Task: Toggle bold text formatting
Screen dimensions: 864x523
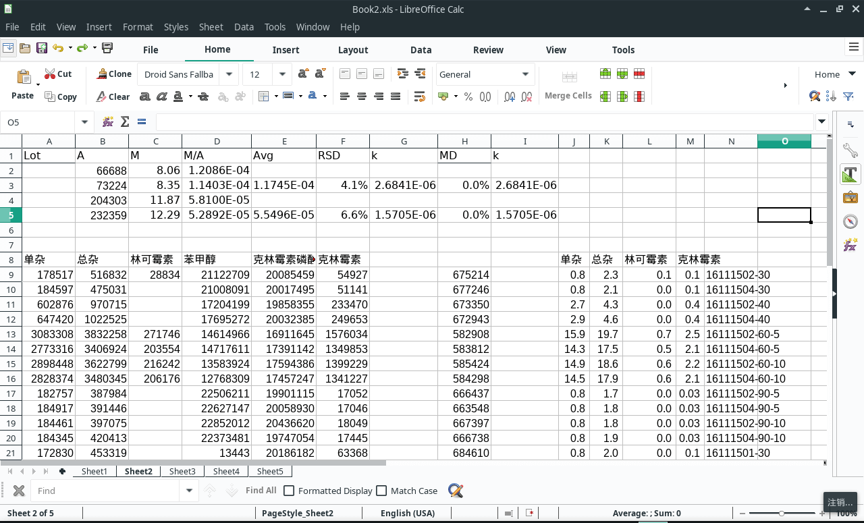Action: coord(144,97)
